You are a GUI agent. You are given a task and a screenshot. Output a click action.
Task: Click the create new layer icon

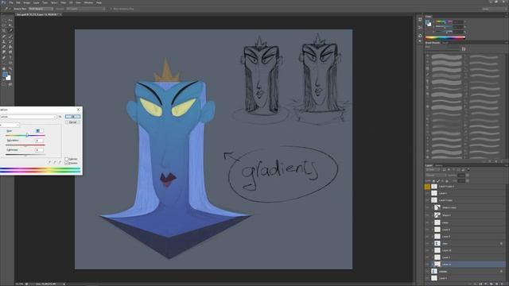click(x=496, y=284)
